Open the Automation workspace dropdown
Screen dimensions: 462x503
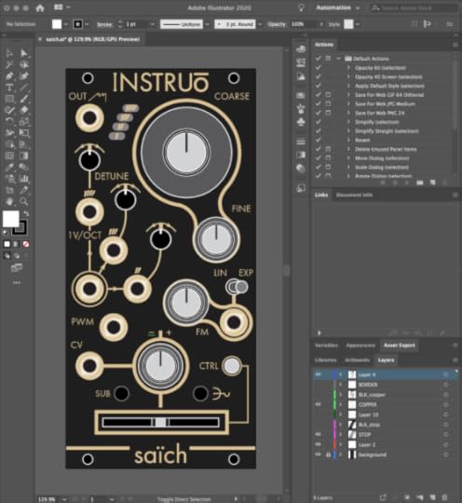(x=337, y=7)
